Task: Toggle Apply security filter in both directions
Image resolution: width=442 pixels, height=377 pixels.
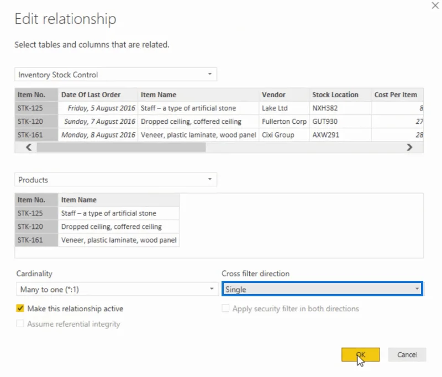Action: coord(225,308)
